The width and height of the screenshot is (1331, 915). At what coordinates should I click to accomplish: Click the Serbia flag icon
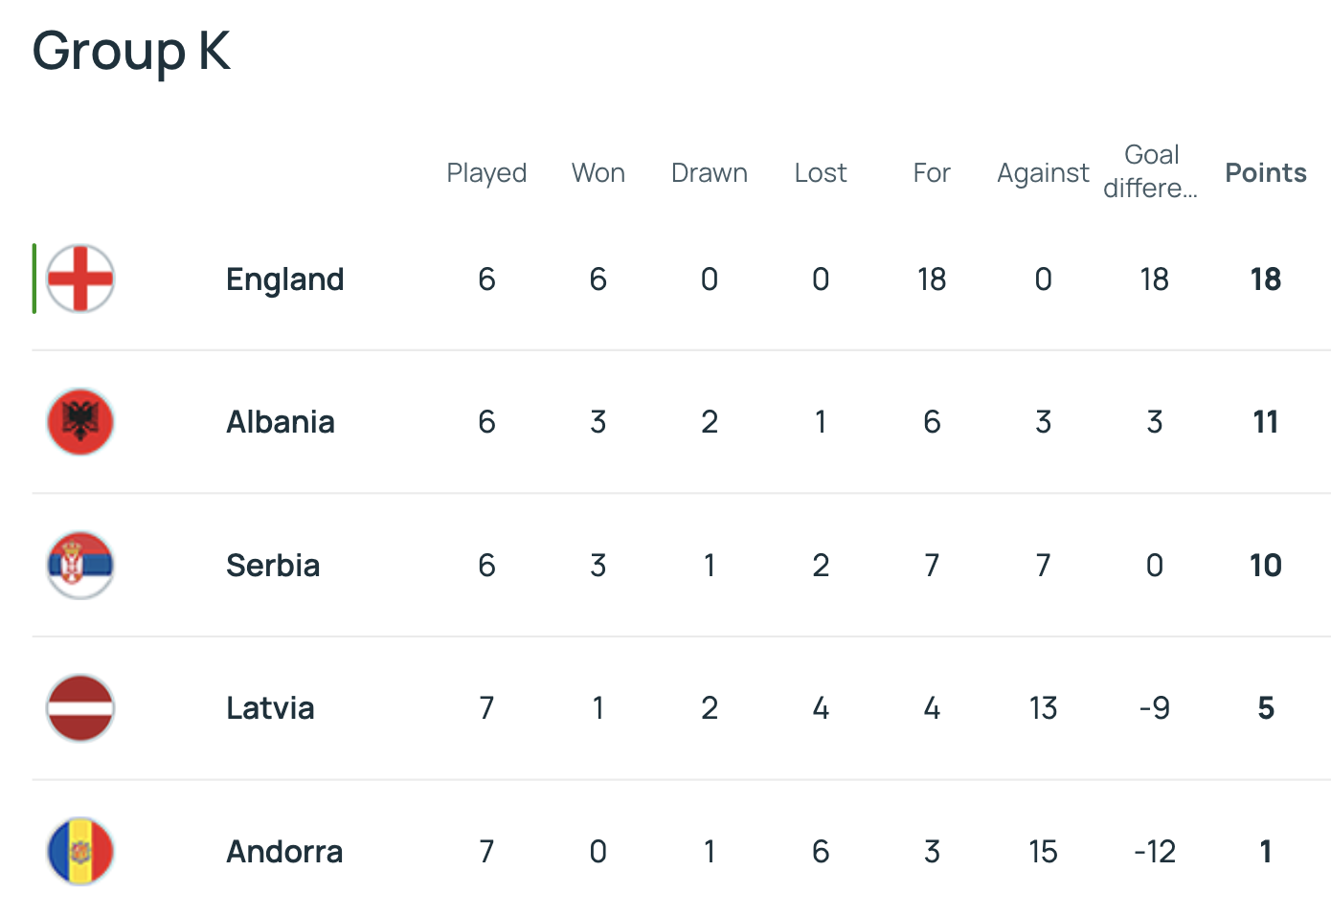80,565
